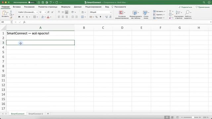
Task: Apply comma style number format
Action: (100, 17)
